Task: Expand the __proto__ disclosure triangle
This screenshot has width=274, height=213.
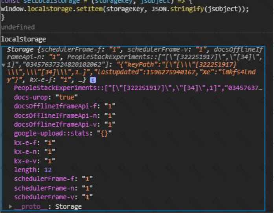Action: (10, 206)
